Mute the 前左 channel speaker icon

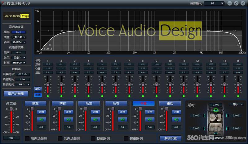42,120
